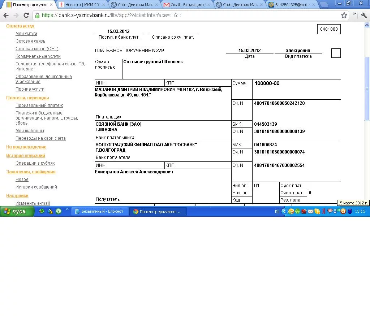Image resolution: width=370 pixels, height=316 pixels.
Task: Open the На подтверждение section
Action: click(26, 147)
